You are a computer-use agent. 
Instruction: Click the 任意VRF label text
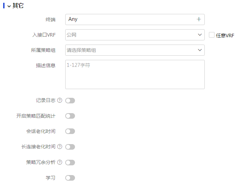pyautogui.click(x=225, y=36)
